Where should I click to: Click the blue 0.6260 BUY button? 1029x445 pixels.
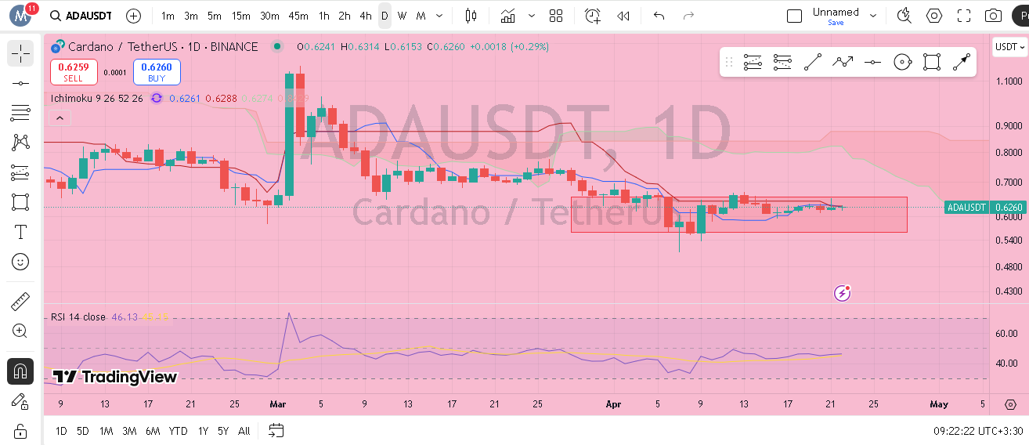[157, 72]
